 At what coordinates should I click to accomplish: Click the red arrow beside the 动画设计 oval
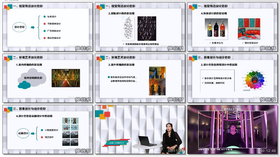33,134
